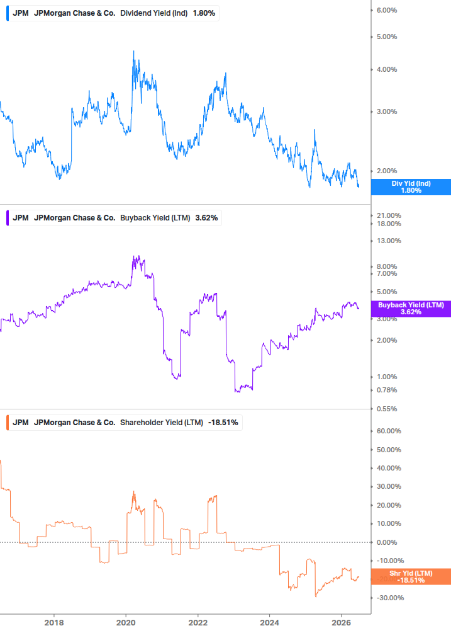Click the 0.78% tick on buyback axis
451x633 pixels.
point(387,390)
